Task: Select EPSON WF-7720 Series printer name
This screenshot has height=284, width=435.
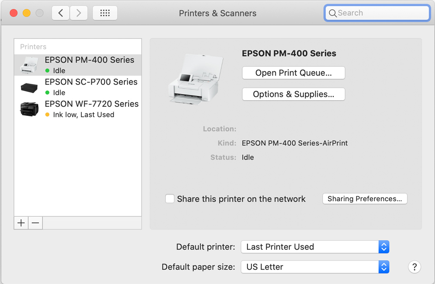Action: pyautogui.click(x=91, y=104)
